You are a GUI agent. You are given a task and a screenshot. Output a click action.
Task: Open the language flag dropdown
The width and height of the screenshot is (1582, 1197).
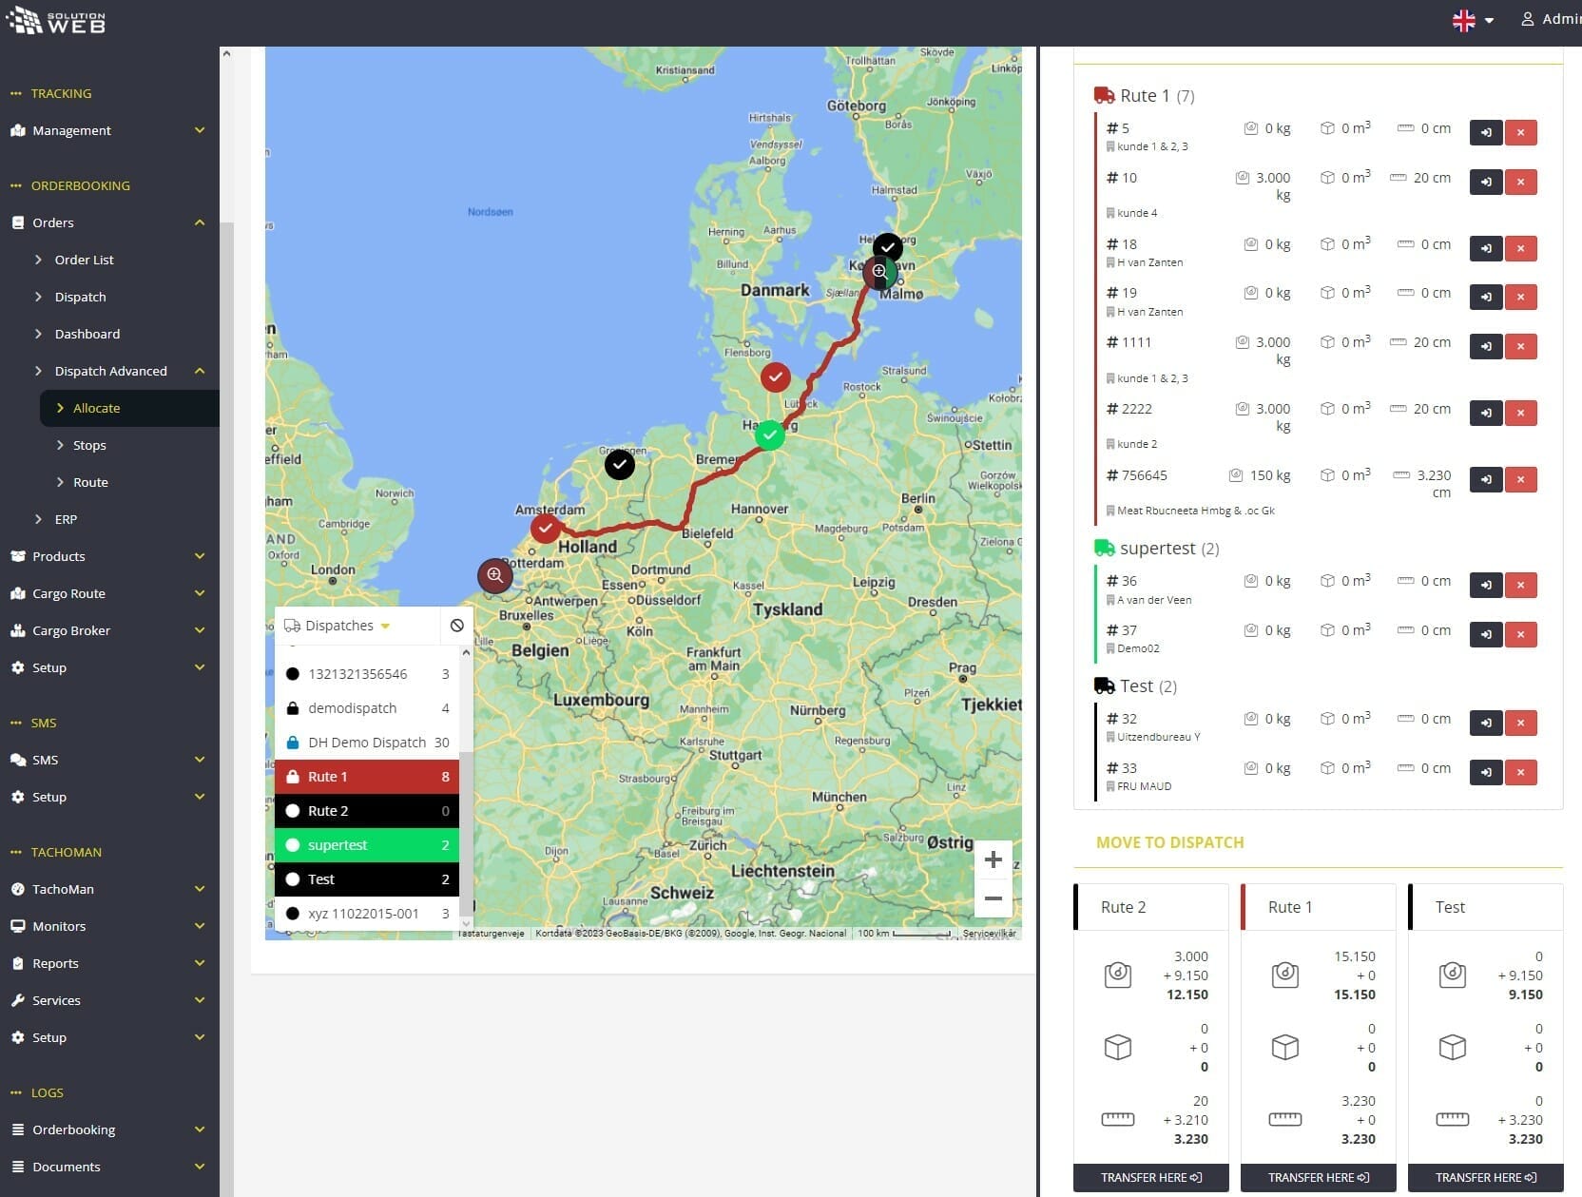coord(1473,20)
